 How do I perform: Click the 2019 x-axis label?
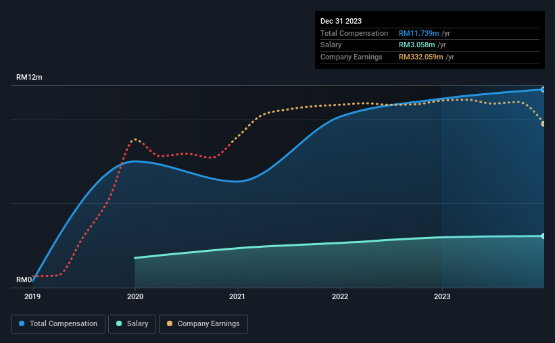click(x=32, y=296)
